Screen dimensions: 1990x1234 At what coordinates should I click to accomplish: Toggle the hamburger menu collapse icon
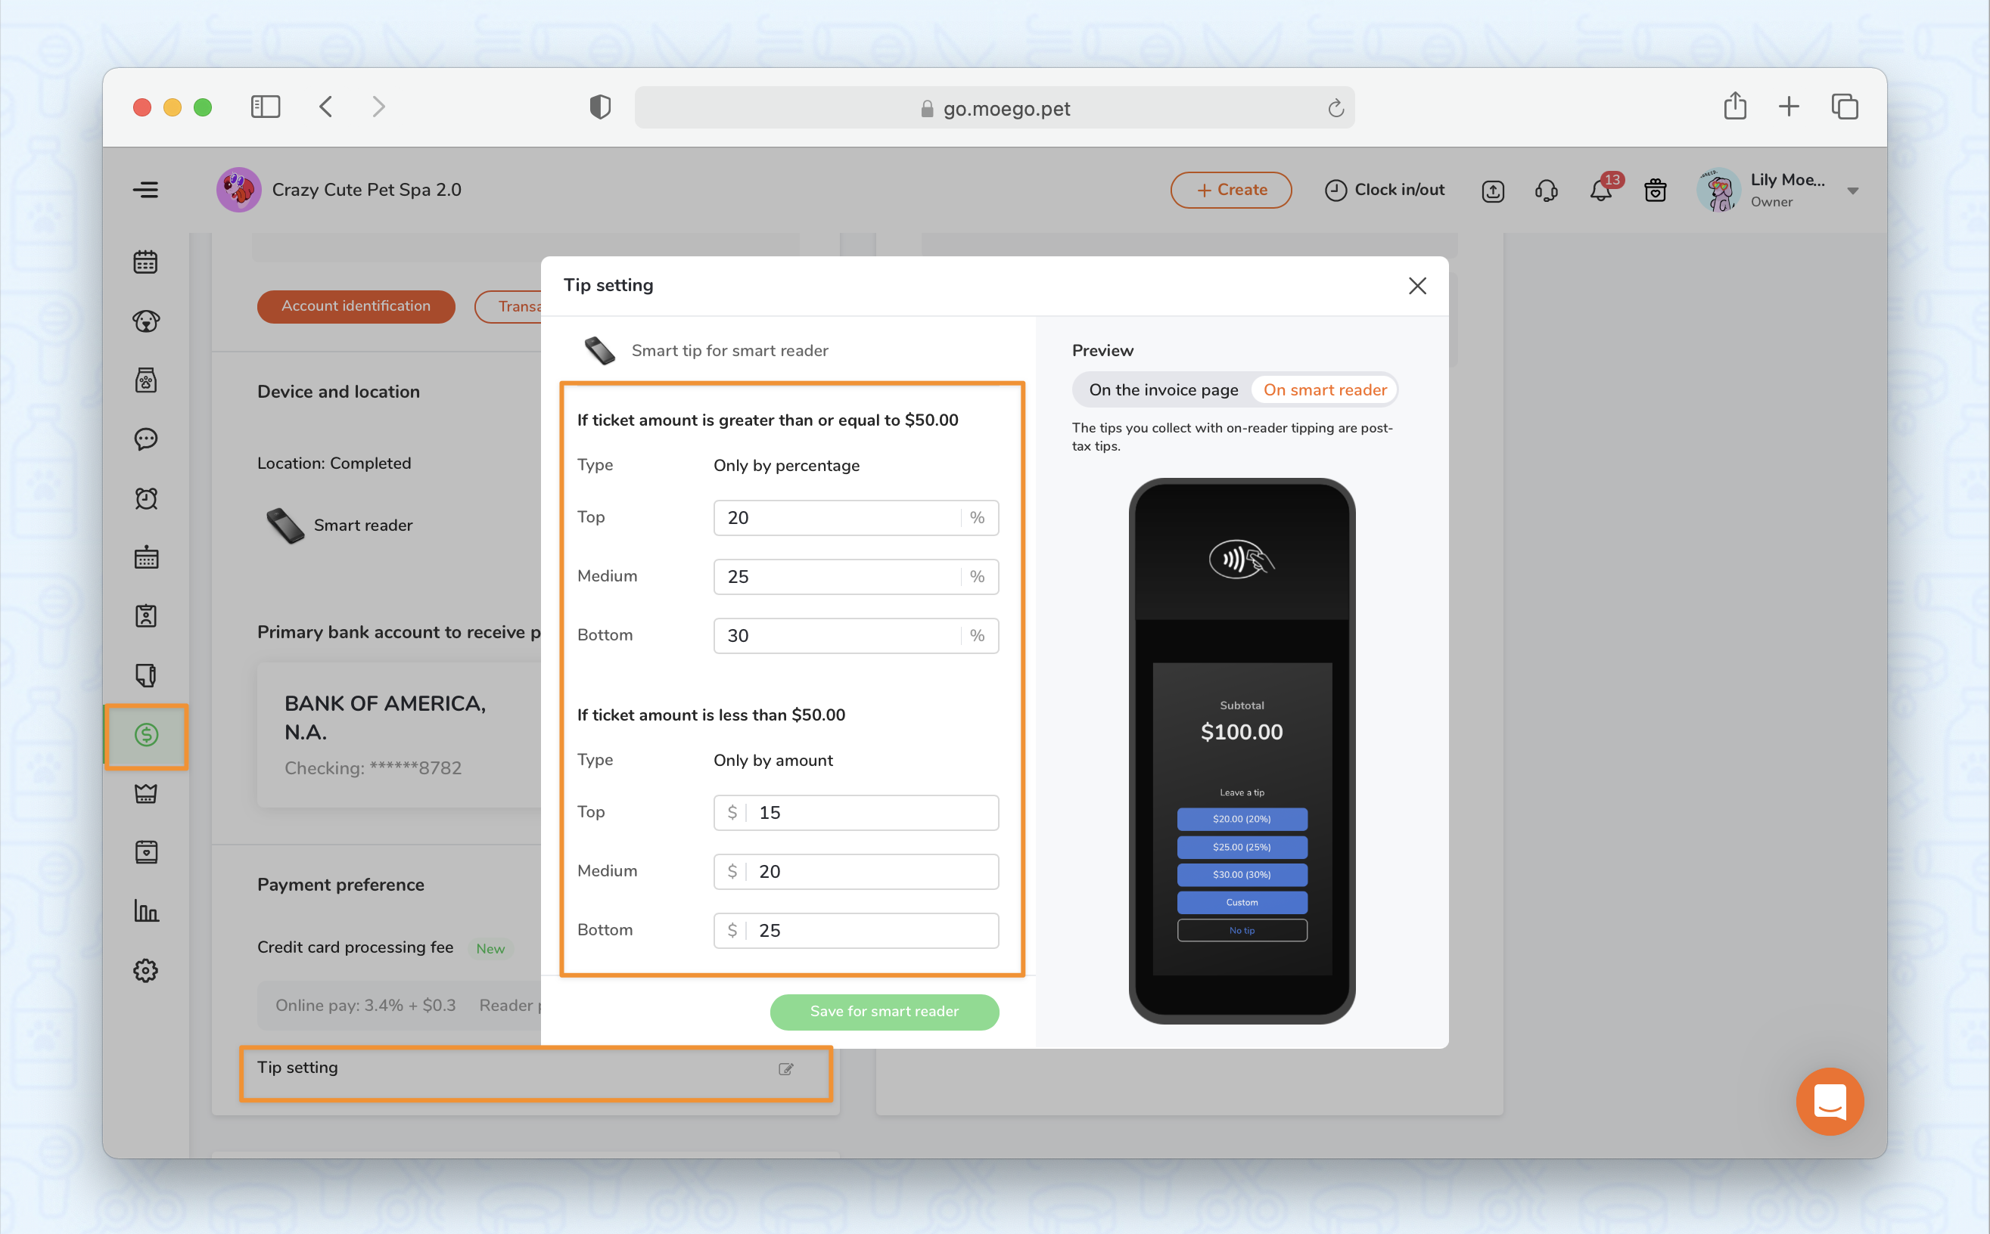(x=145, y=190)
